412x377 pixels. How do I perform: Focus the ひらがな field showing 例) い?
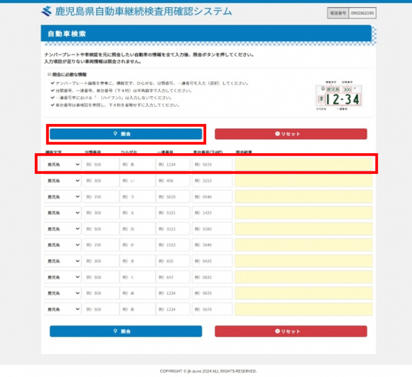tap(137, 181)
